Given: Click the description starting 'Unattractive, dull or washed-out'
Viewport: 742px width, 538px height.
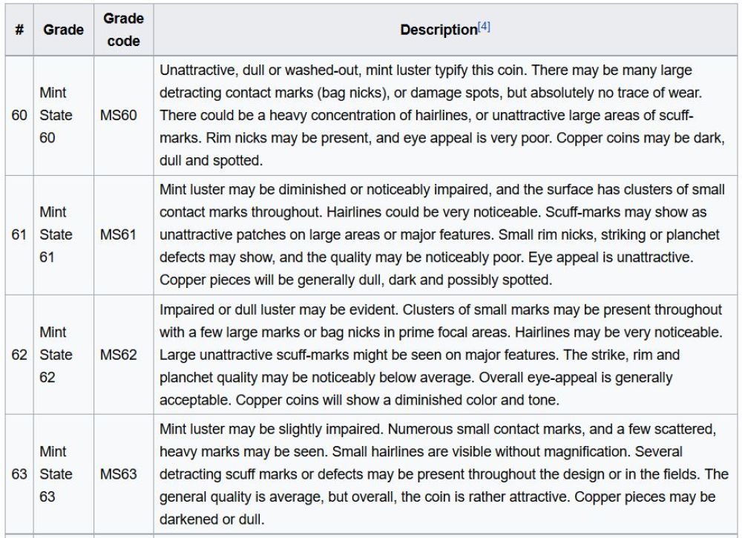Looking at the screenshot, I should (x=444, y=116).
